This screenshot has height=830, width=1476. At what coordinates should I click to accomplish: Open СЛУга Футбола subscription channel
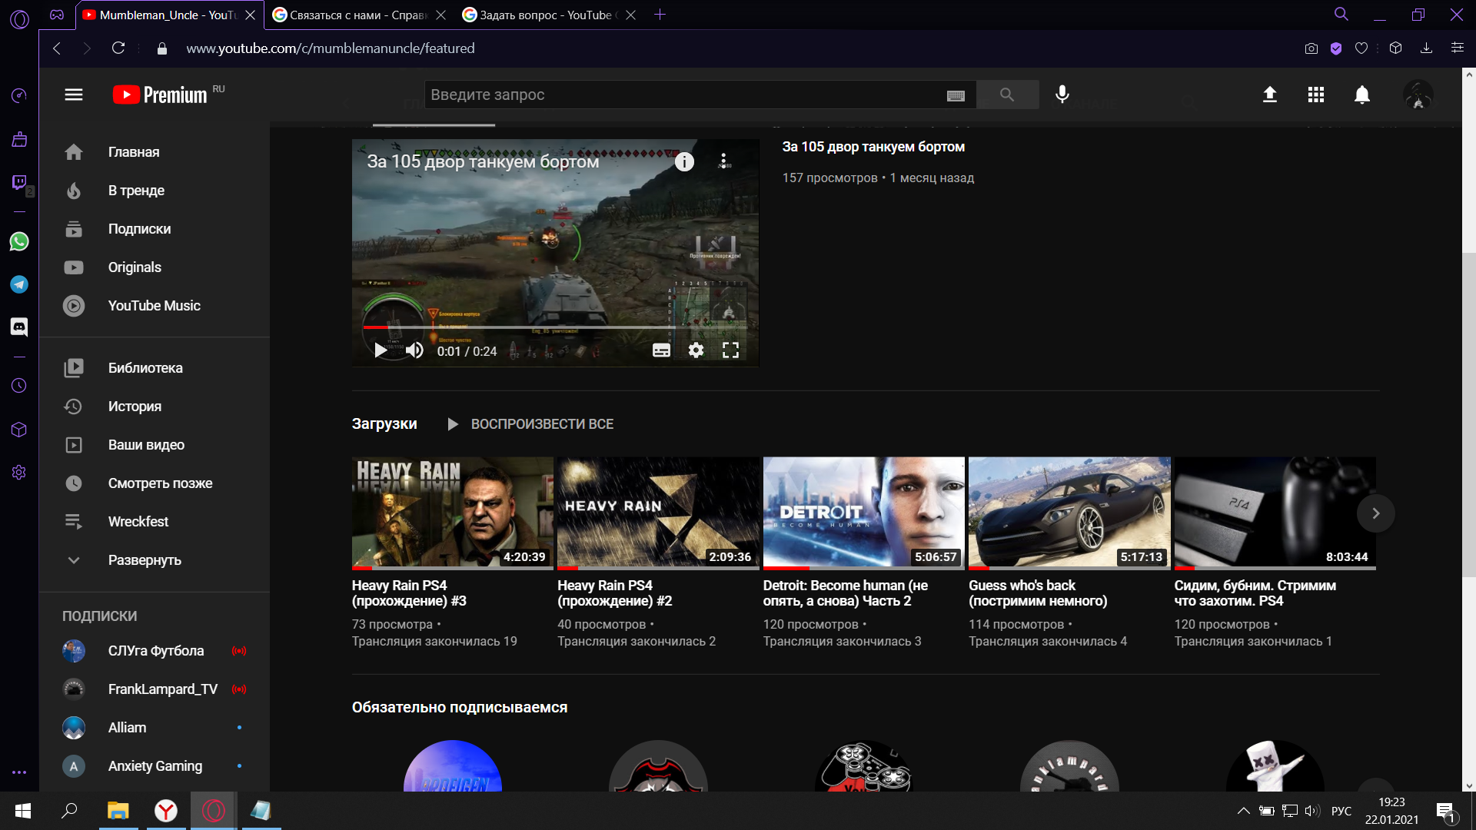coord(154,651)
